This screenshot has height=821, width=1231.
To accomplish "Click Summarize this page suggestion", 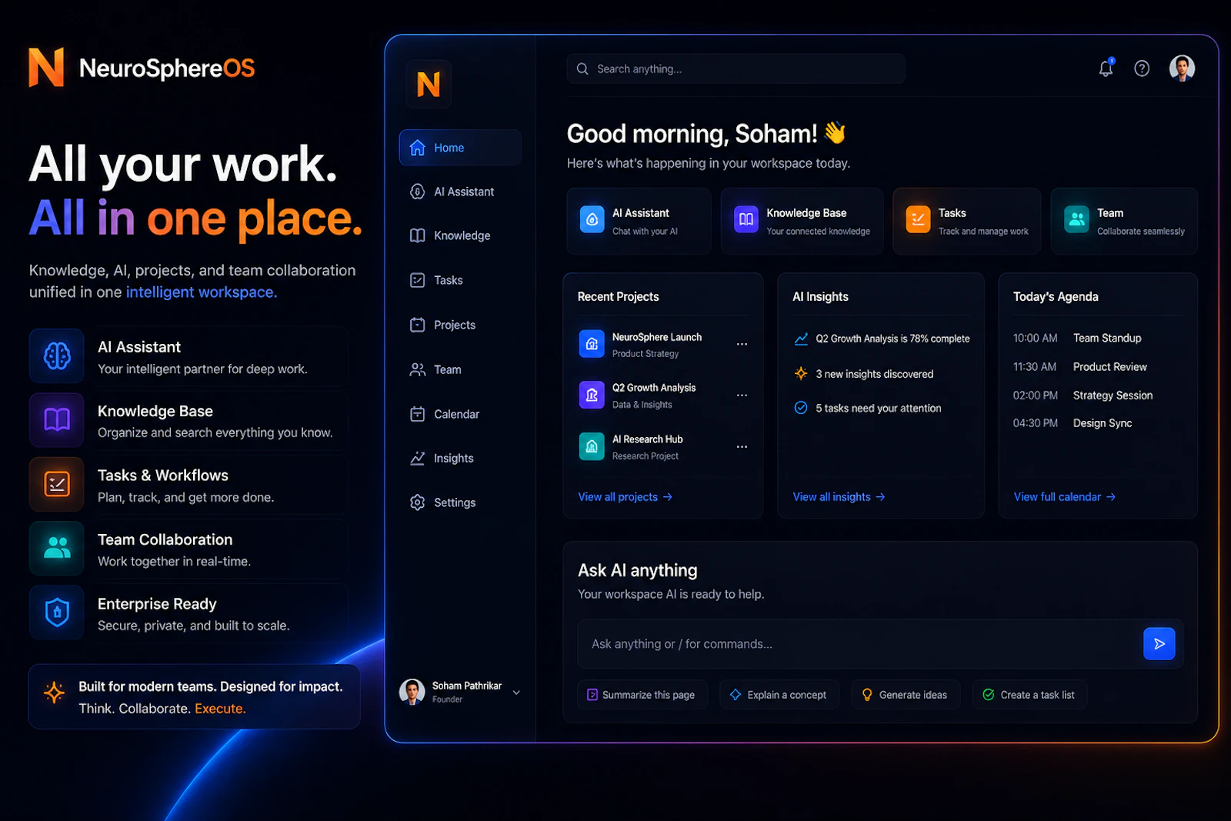I will tap(642, 695).
